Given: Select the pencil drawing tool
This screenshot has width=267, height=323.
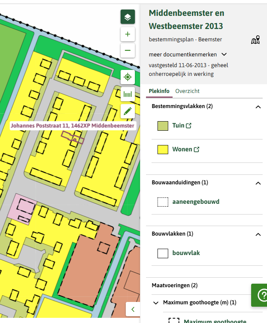Looking at the screenshot, I should (128, 111).
